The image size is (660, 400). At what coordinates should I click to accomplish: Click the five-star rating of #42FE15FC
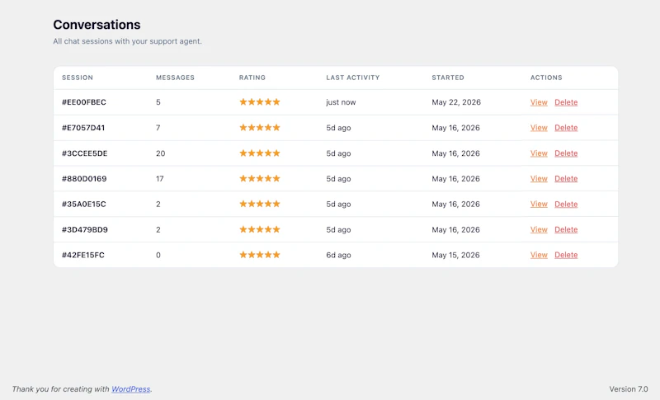pyautogui.click(x=260, y=255)
